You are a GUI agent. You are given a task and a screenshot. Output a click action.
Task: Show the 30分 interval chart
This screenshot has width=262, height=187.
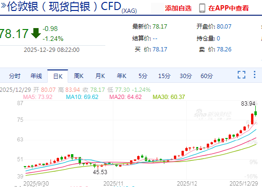tap(186, 76)
